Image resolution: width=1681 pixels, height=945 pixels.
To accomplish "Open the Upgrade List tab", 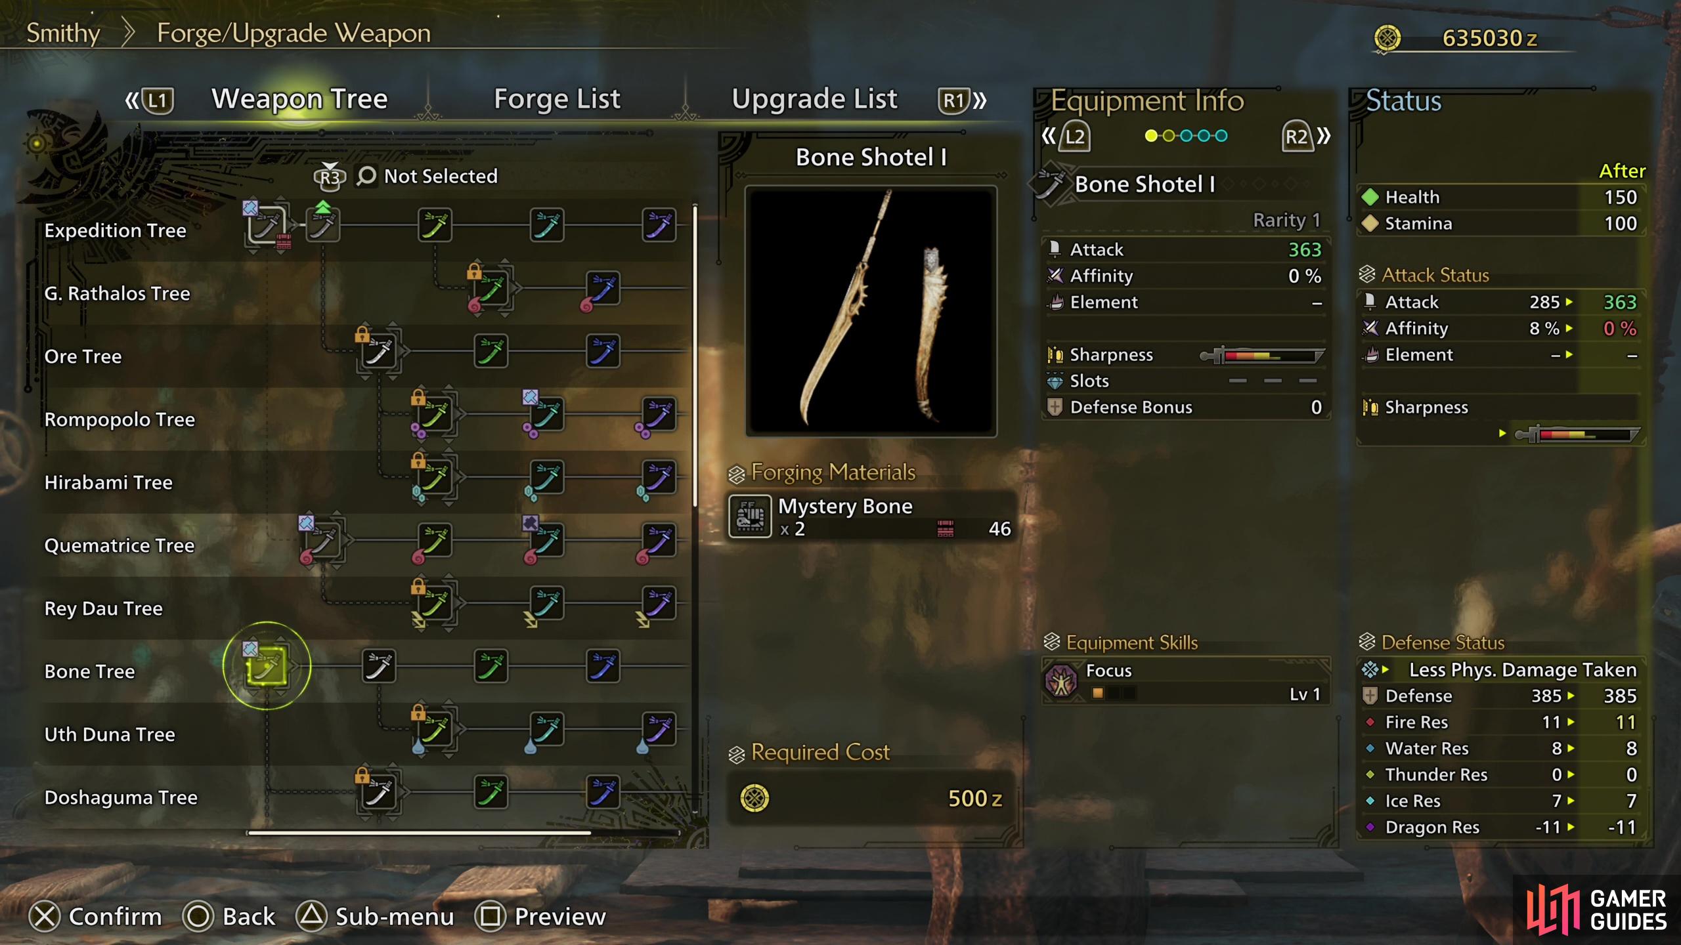I will [x=814, y=99].
